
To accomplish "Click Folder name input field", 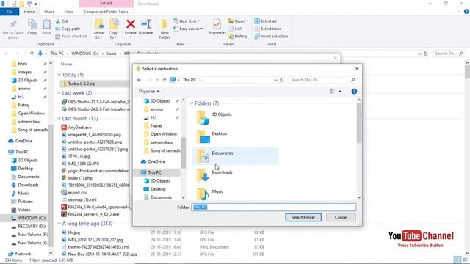I will (274, 207).
